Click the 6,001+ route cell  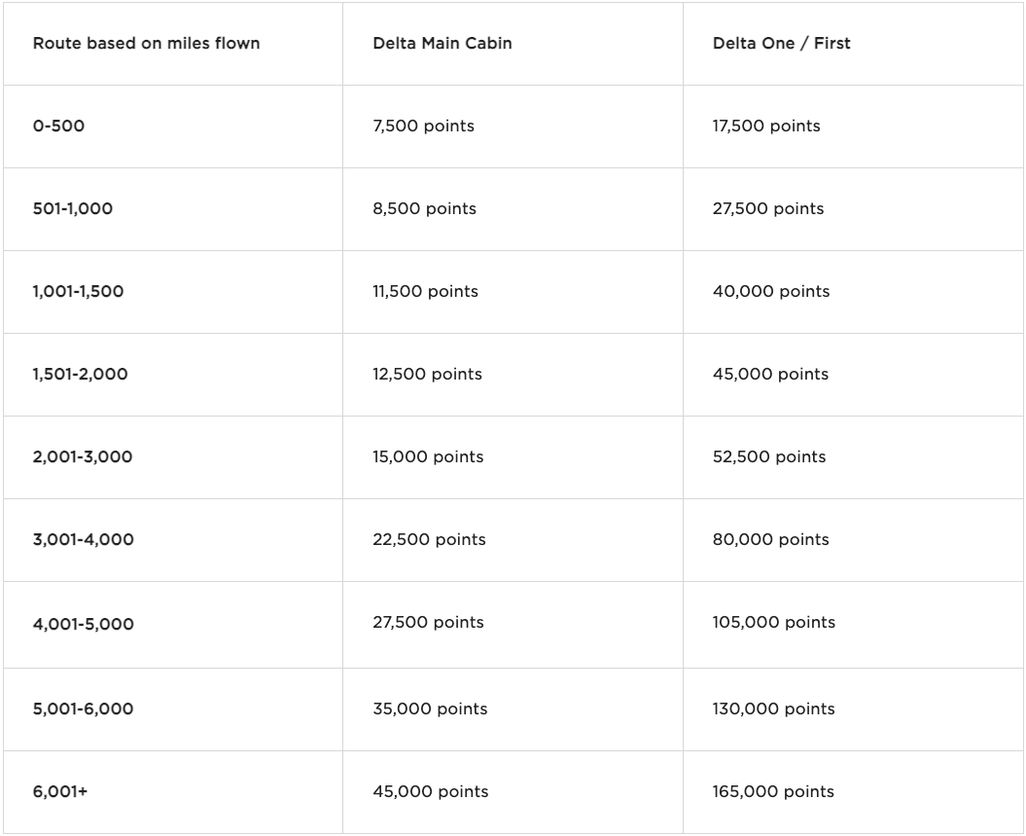pyautogui.click(x=60, y=791)
